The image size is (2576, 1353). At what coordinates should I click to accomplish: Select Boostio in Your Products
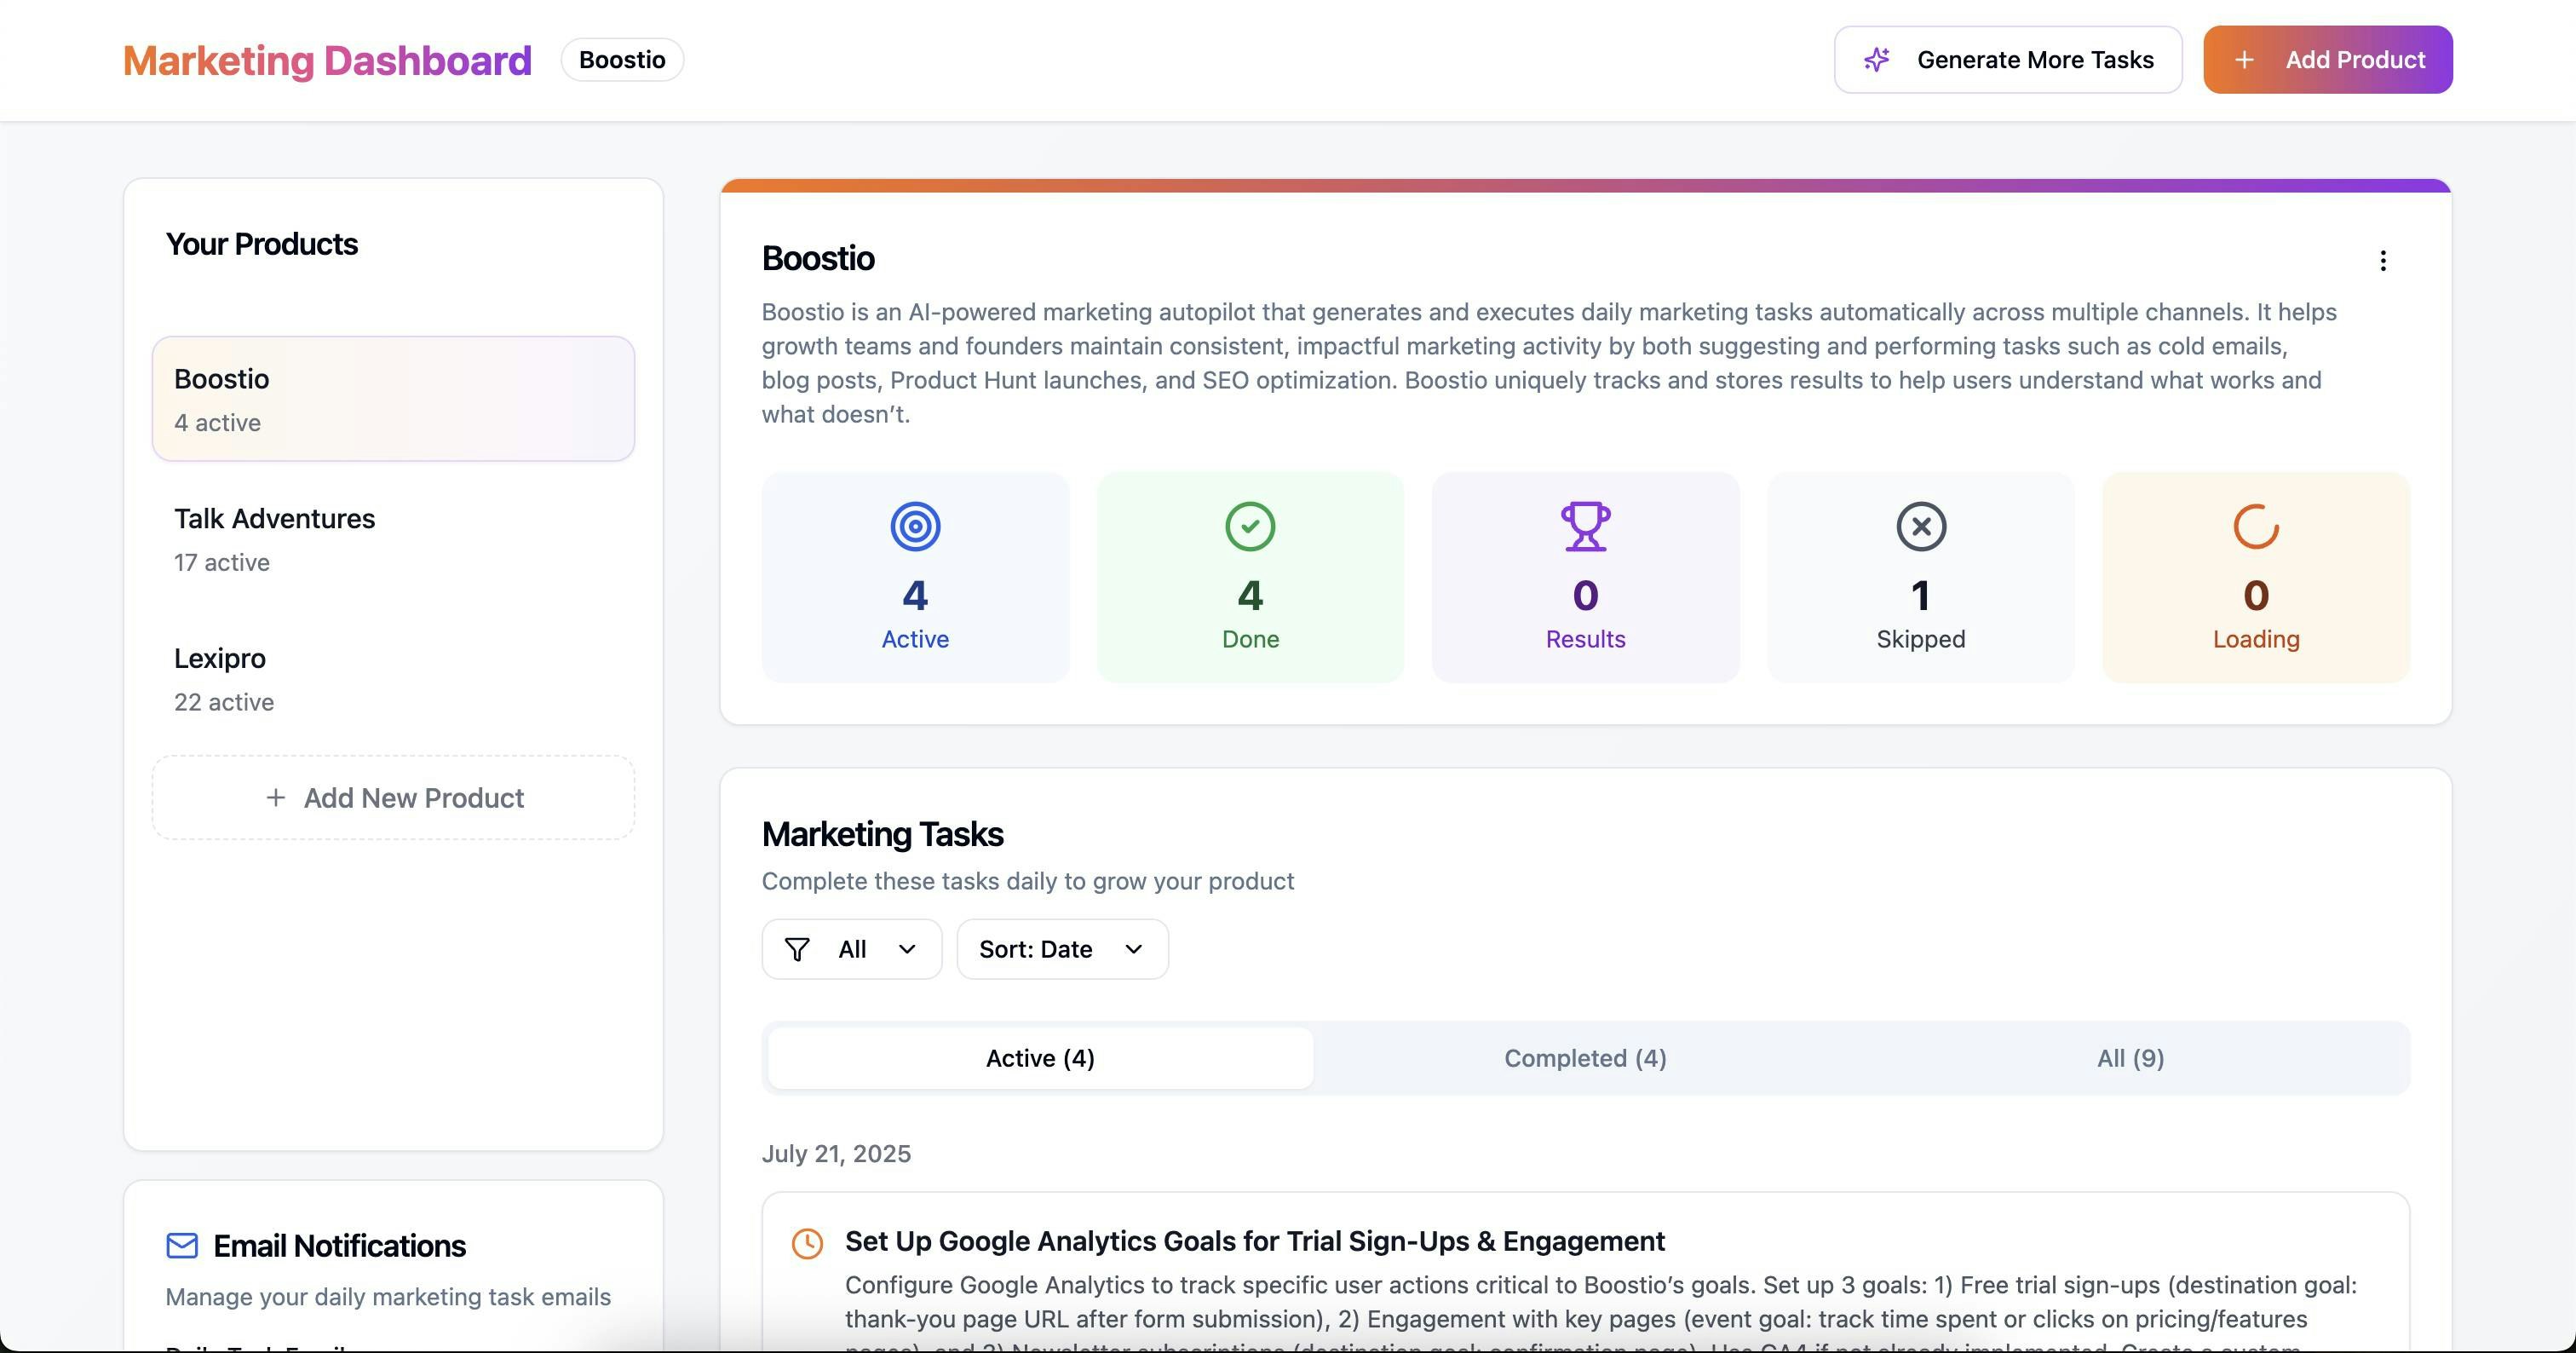pyautogui.click(x=393, y=399)
